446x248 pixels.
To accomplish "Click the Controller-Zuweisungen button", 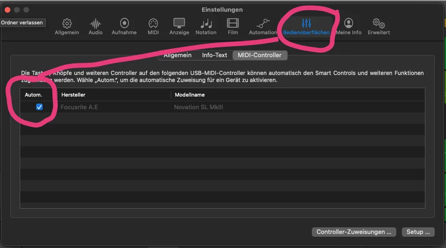I will click(x=354, y=232).
